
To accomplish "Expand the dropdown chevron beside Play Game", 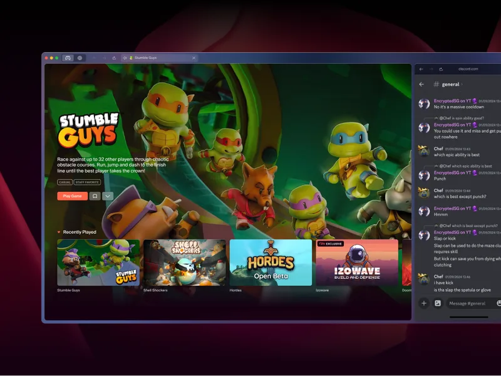I will 108,196.
